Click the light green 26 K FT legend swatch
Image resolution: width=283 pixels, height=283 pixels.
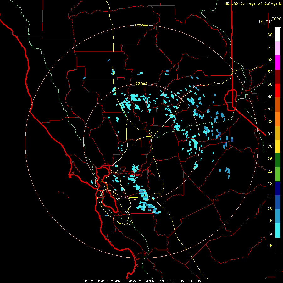pyautogui.click(x=278, y=174)
